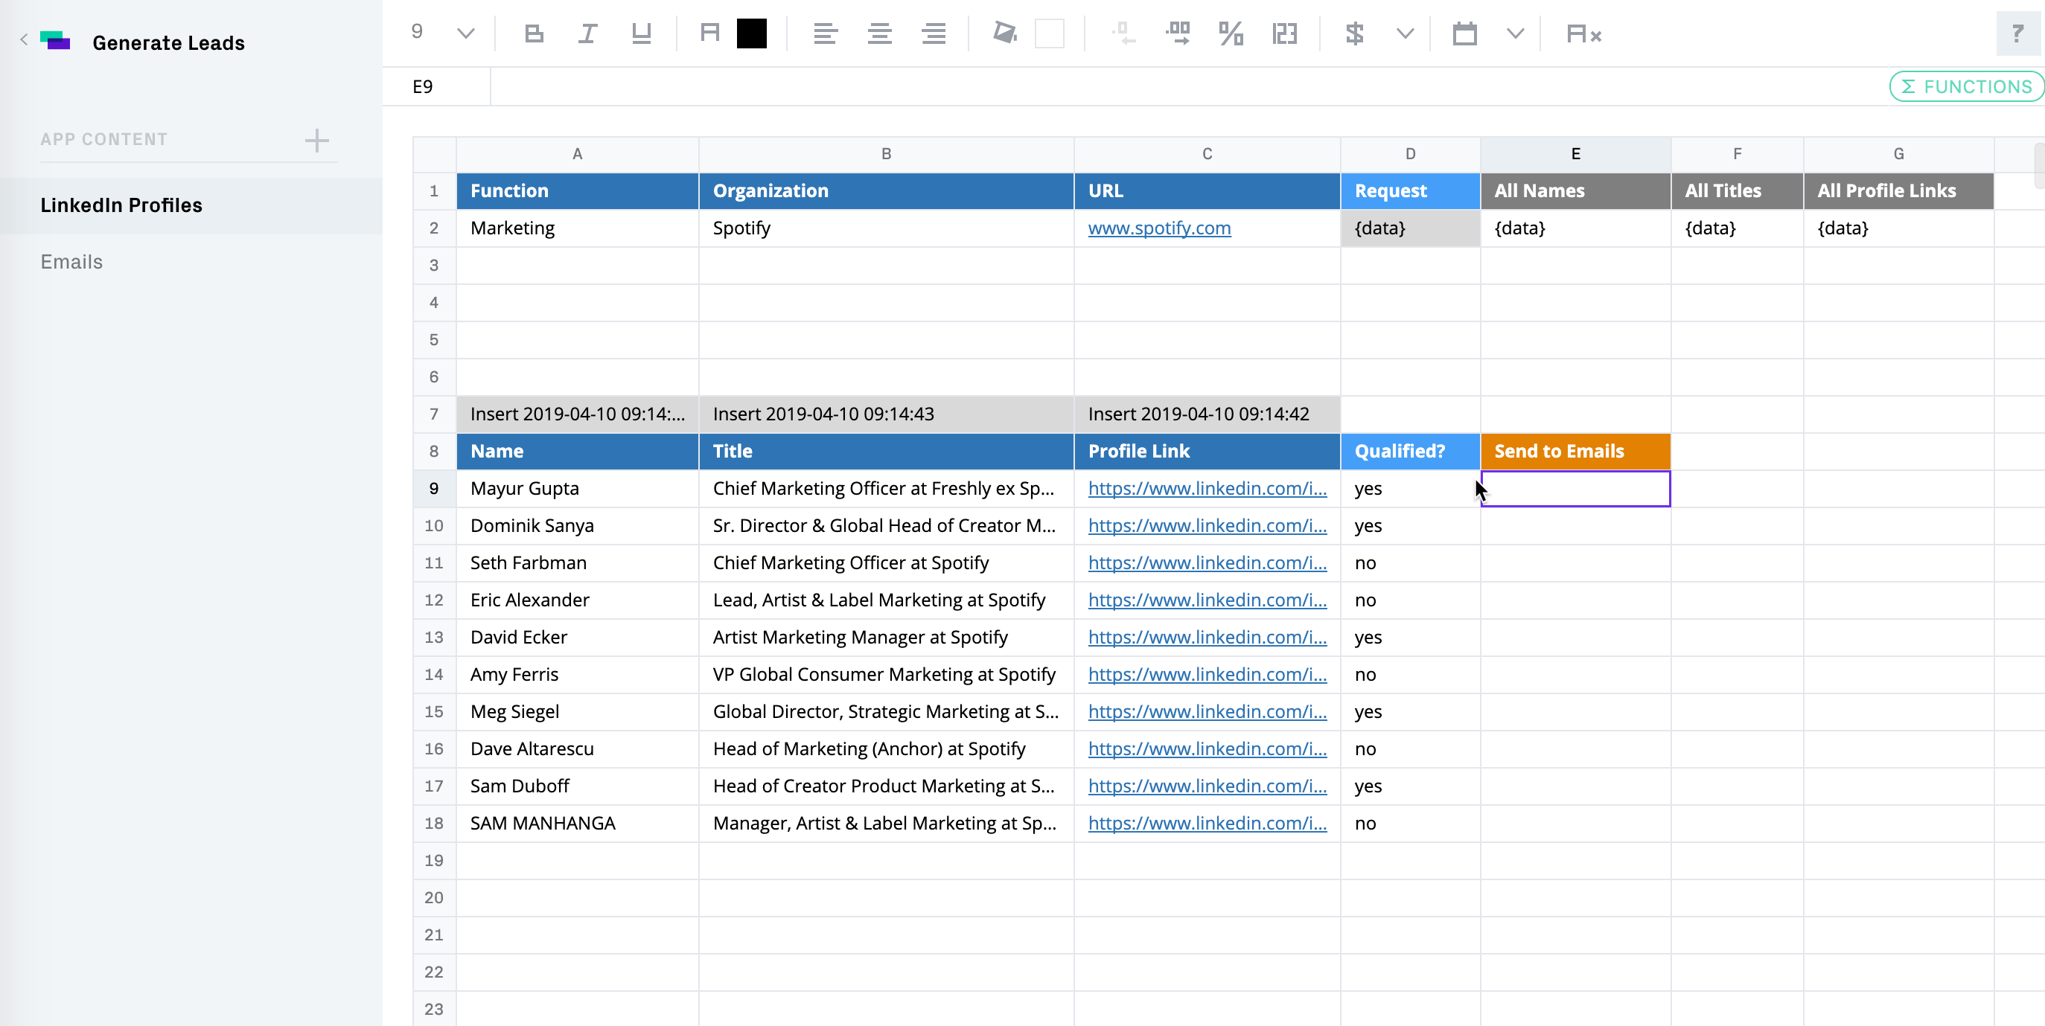Screen dimensions: 2045x1026
Task: Open the www.spotify.com link
Action: pos(1159,228)
